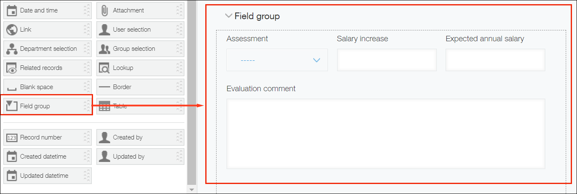Image resolution: width=577 pixels, height=194 pixels.
Task: Click inside the Evaluation comment text area
Action: pyautogui.click(x=386, y=134)
